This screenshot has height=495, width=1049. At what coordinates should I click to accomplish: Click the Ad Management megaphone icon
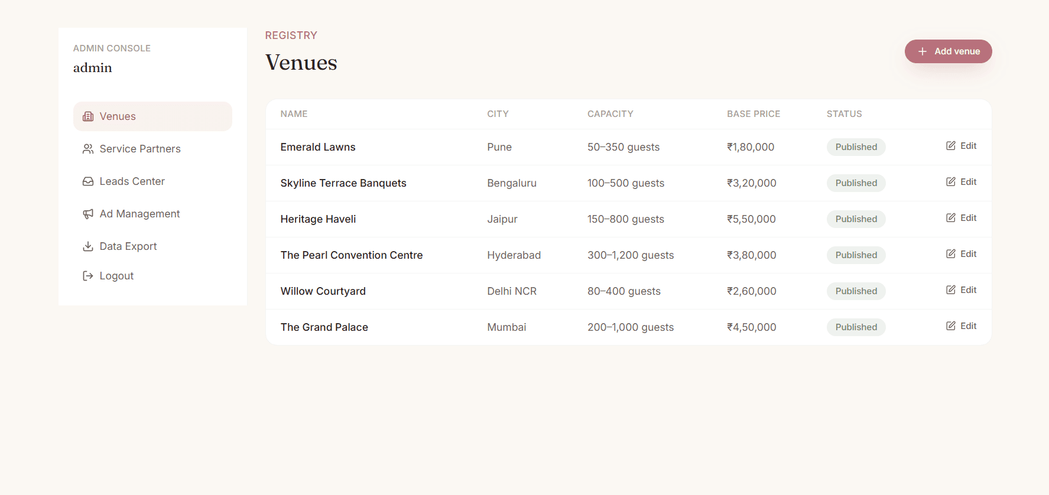(x=88, y=214)
